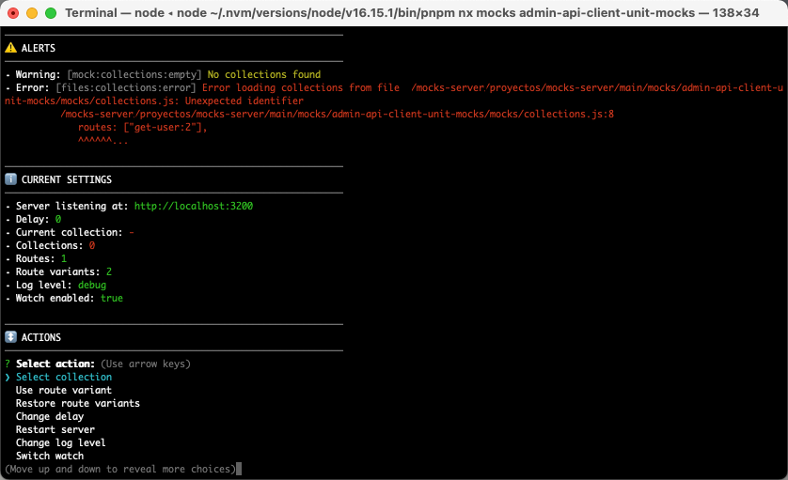
Task: Click the Terminal window title text
Action: [412, 12]
